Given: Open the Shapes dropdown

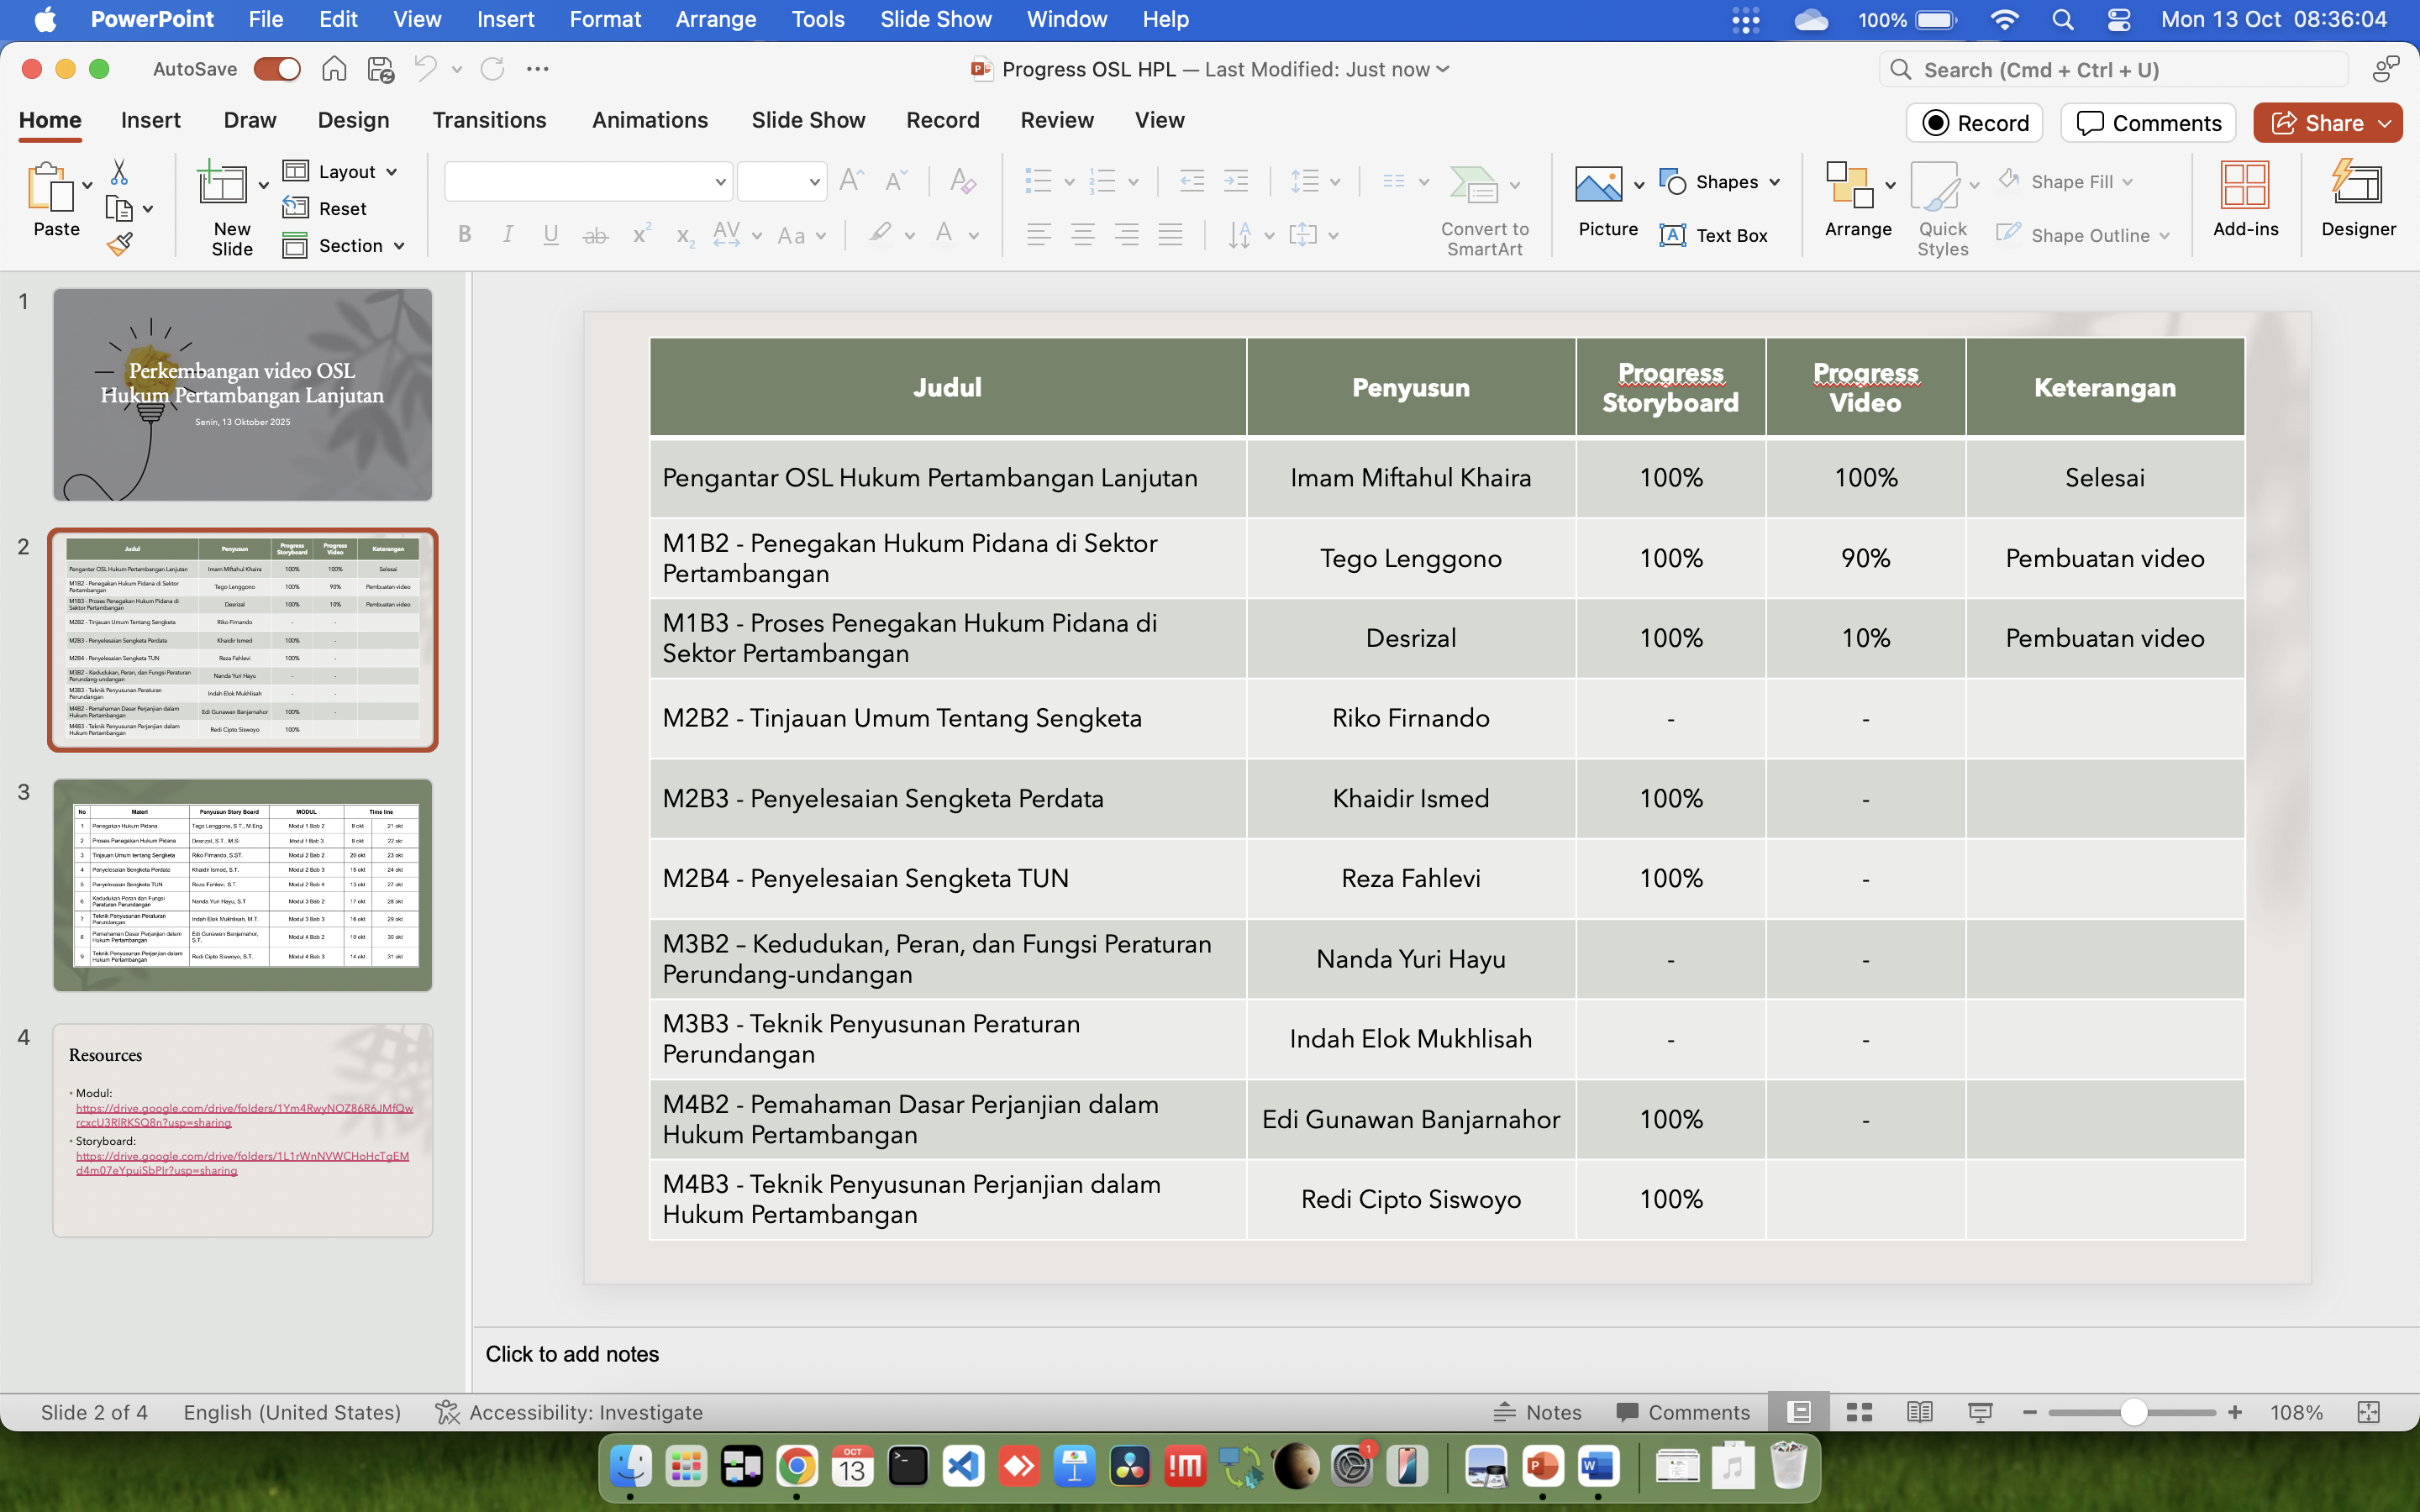Looking at the screenshot, I should (1721, 182).
